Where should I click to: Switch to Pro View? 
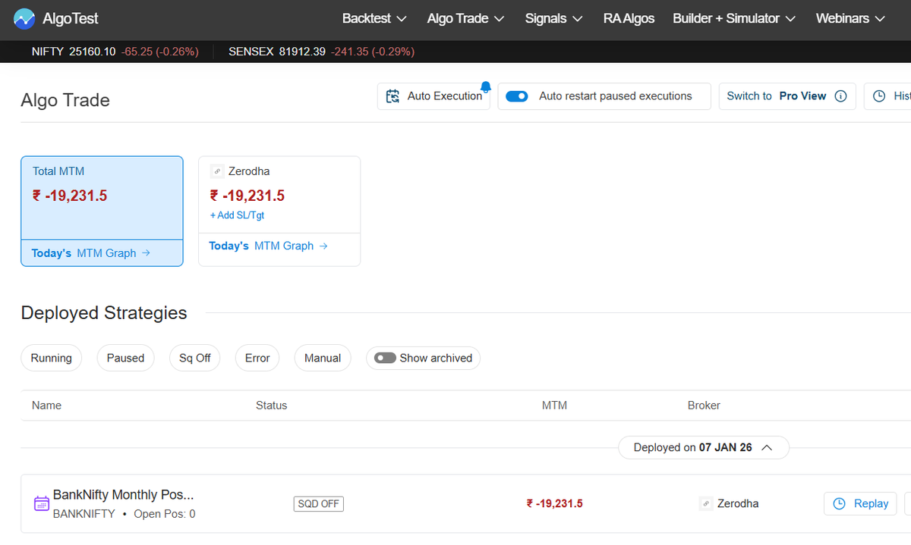click(787, 96)
